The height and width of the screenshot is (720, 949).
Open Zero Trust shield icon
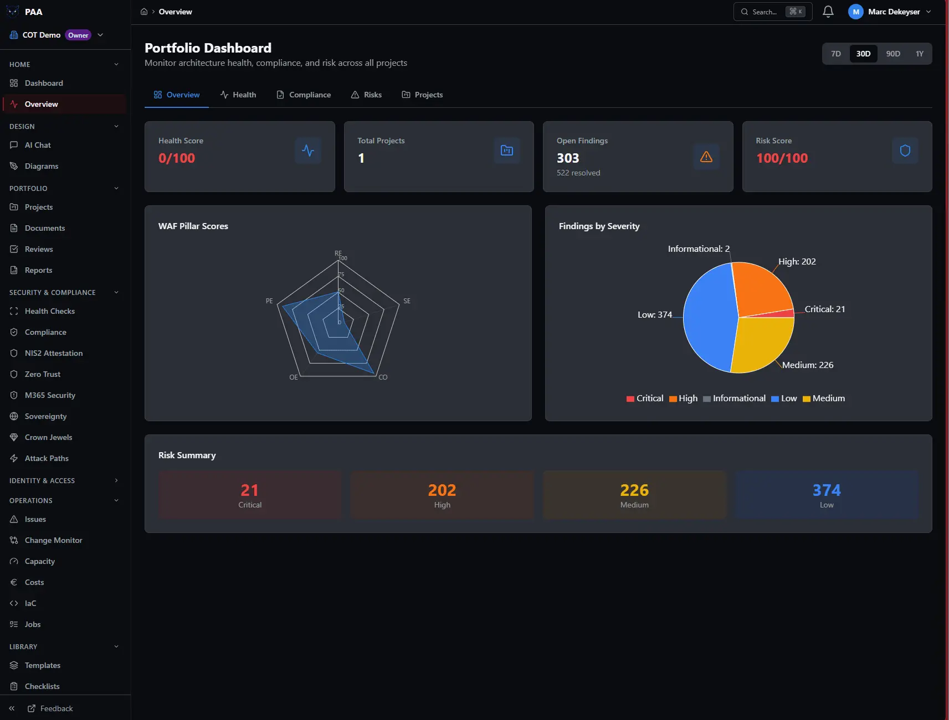pos(14,374)
